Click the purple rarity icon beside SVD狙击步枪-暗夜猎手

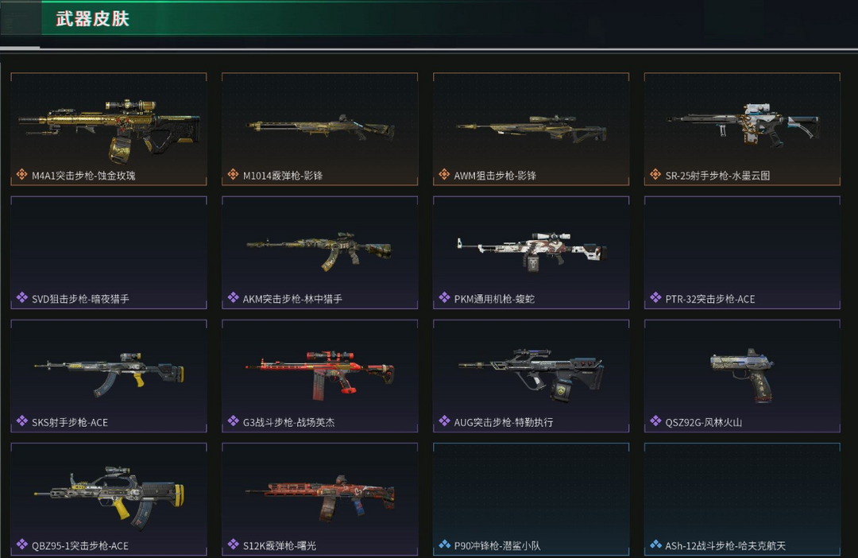coord(22,298)
